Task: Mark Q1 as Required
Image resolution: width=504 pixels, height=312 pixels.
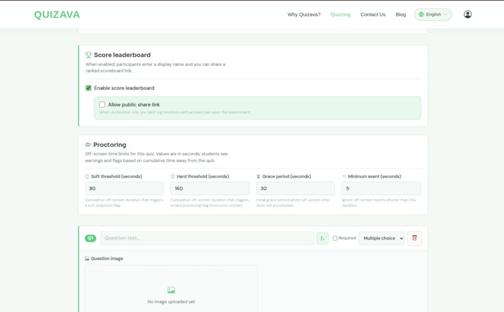Action: (335, 238)
